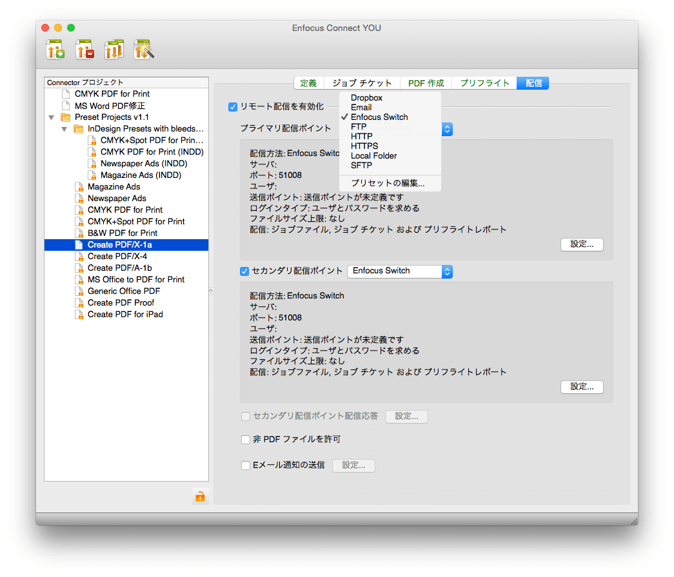
Task: Select Magazine Ads (INDD) in the project list
Action: point(126,175)
